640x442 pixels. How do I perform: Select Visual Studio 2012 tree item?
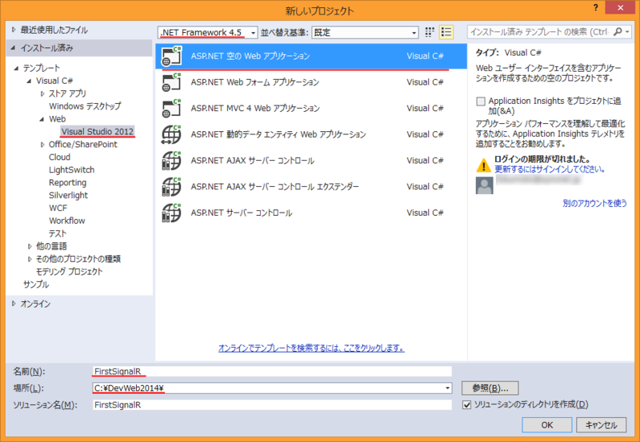[x=97, y=132]
